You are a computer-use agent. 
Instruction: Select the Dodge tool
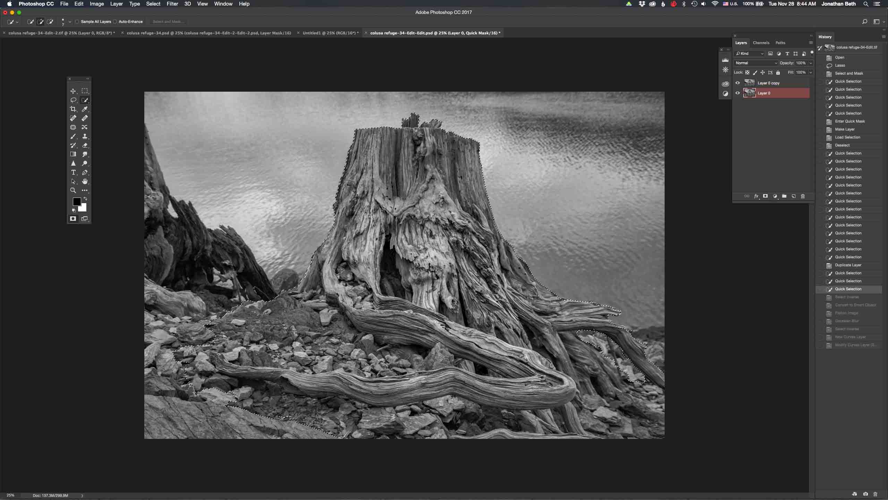pos(85,163)
